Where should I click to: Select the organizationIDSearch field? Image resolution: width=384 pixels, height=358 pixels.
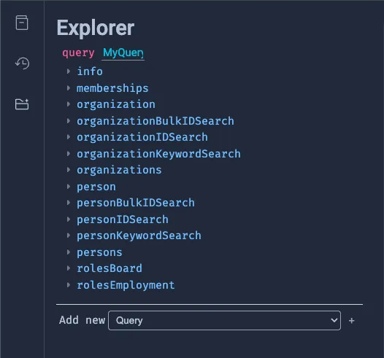tap(142, 137)
